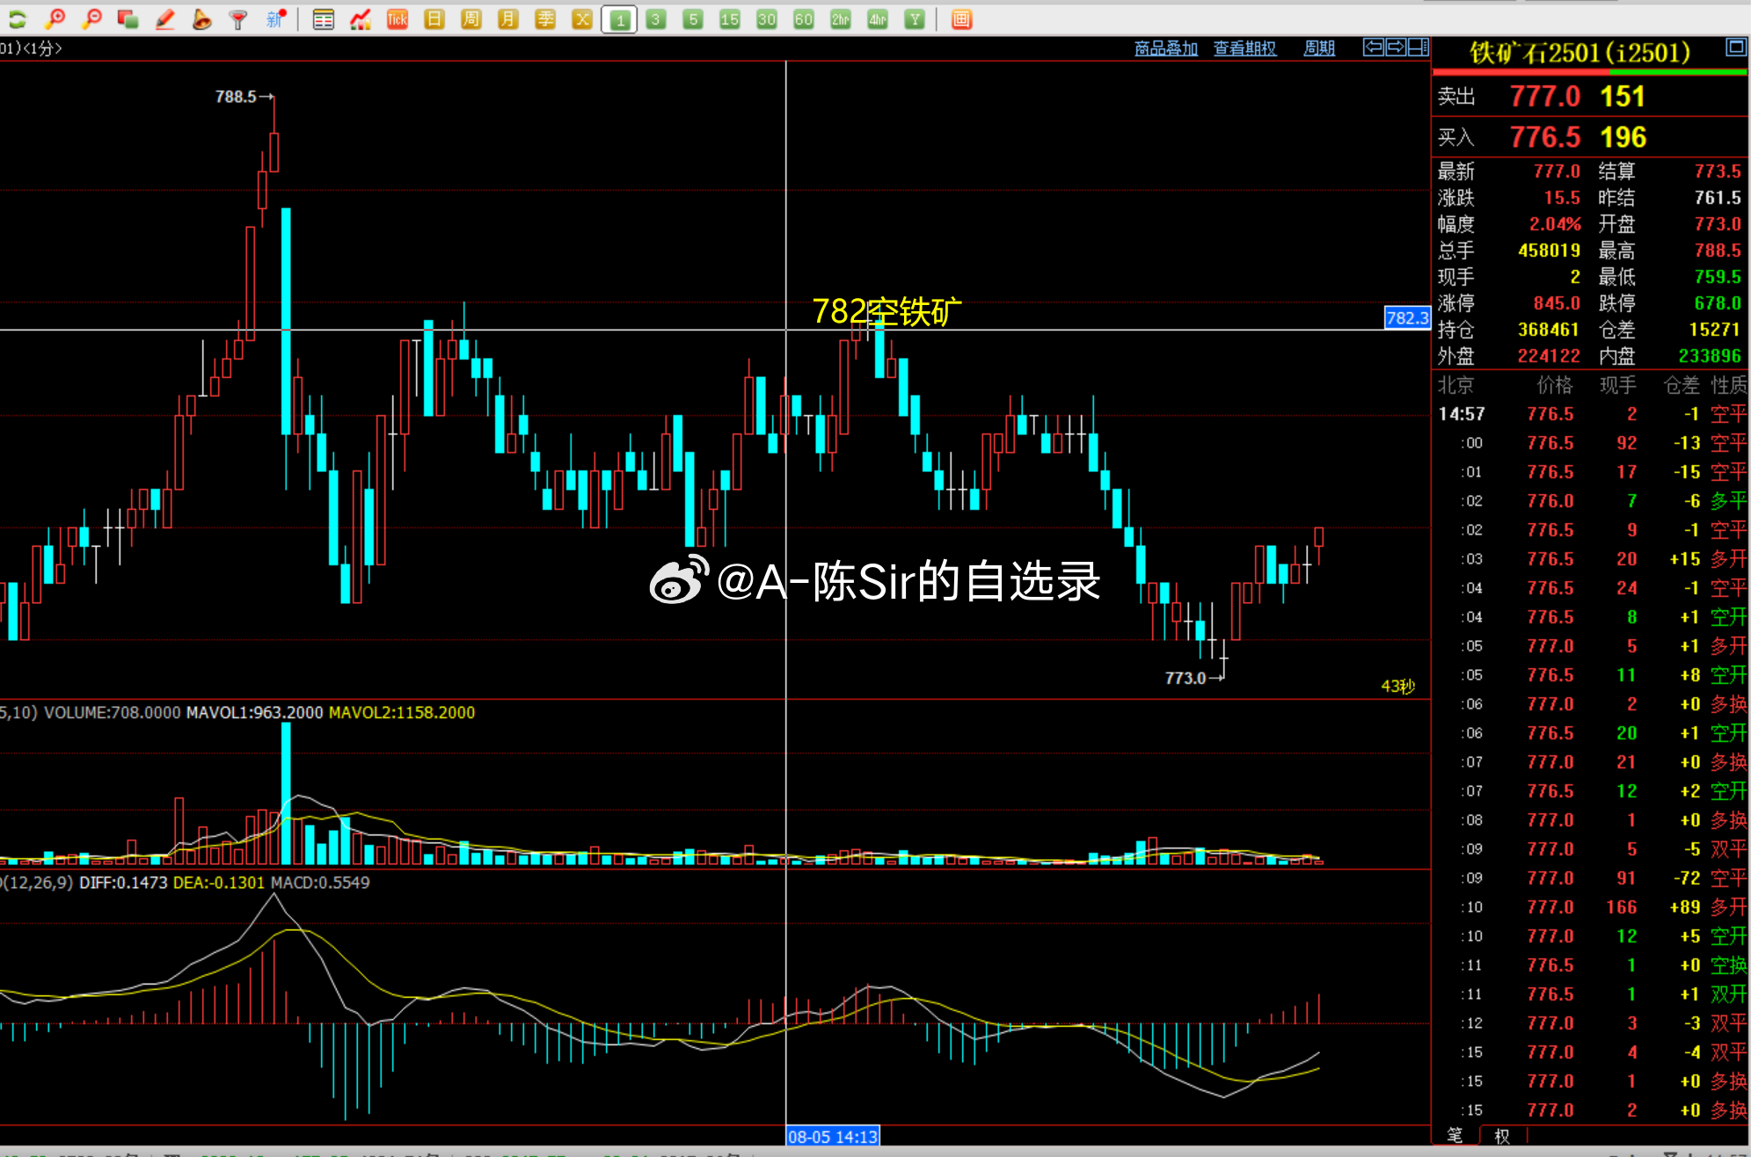
Task: Click the orange X period icon
Action: pyautogui.click(x=582, y=19)
